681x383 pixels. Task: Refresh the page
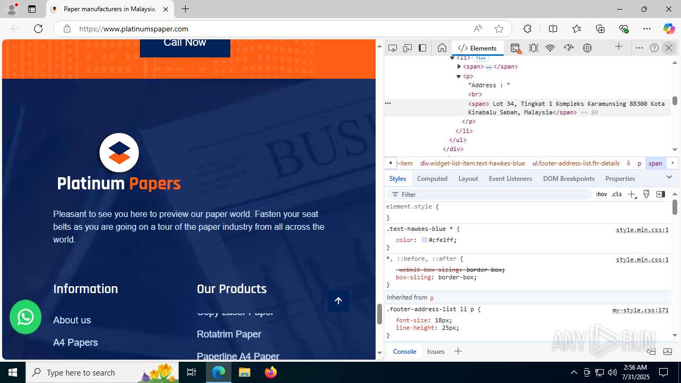38,29
